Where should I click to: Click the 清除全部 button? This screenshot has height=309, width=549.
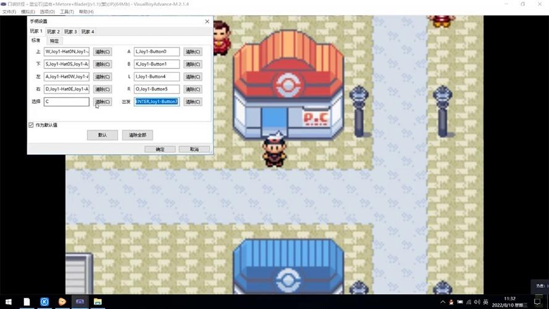point(137,135)
